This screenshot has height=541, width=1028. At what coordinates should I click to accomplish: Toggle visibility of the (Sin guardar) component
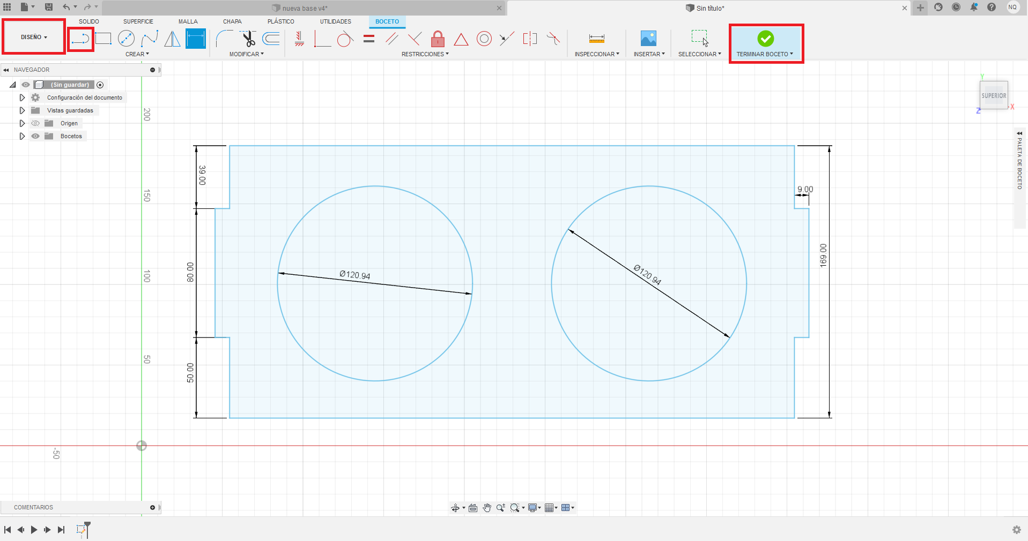(26, 85)
